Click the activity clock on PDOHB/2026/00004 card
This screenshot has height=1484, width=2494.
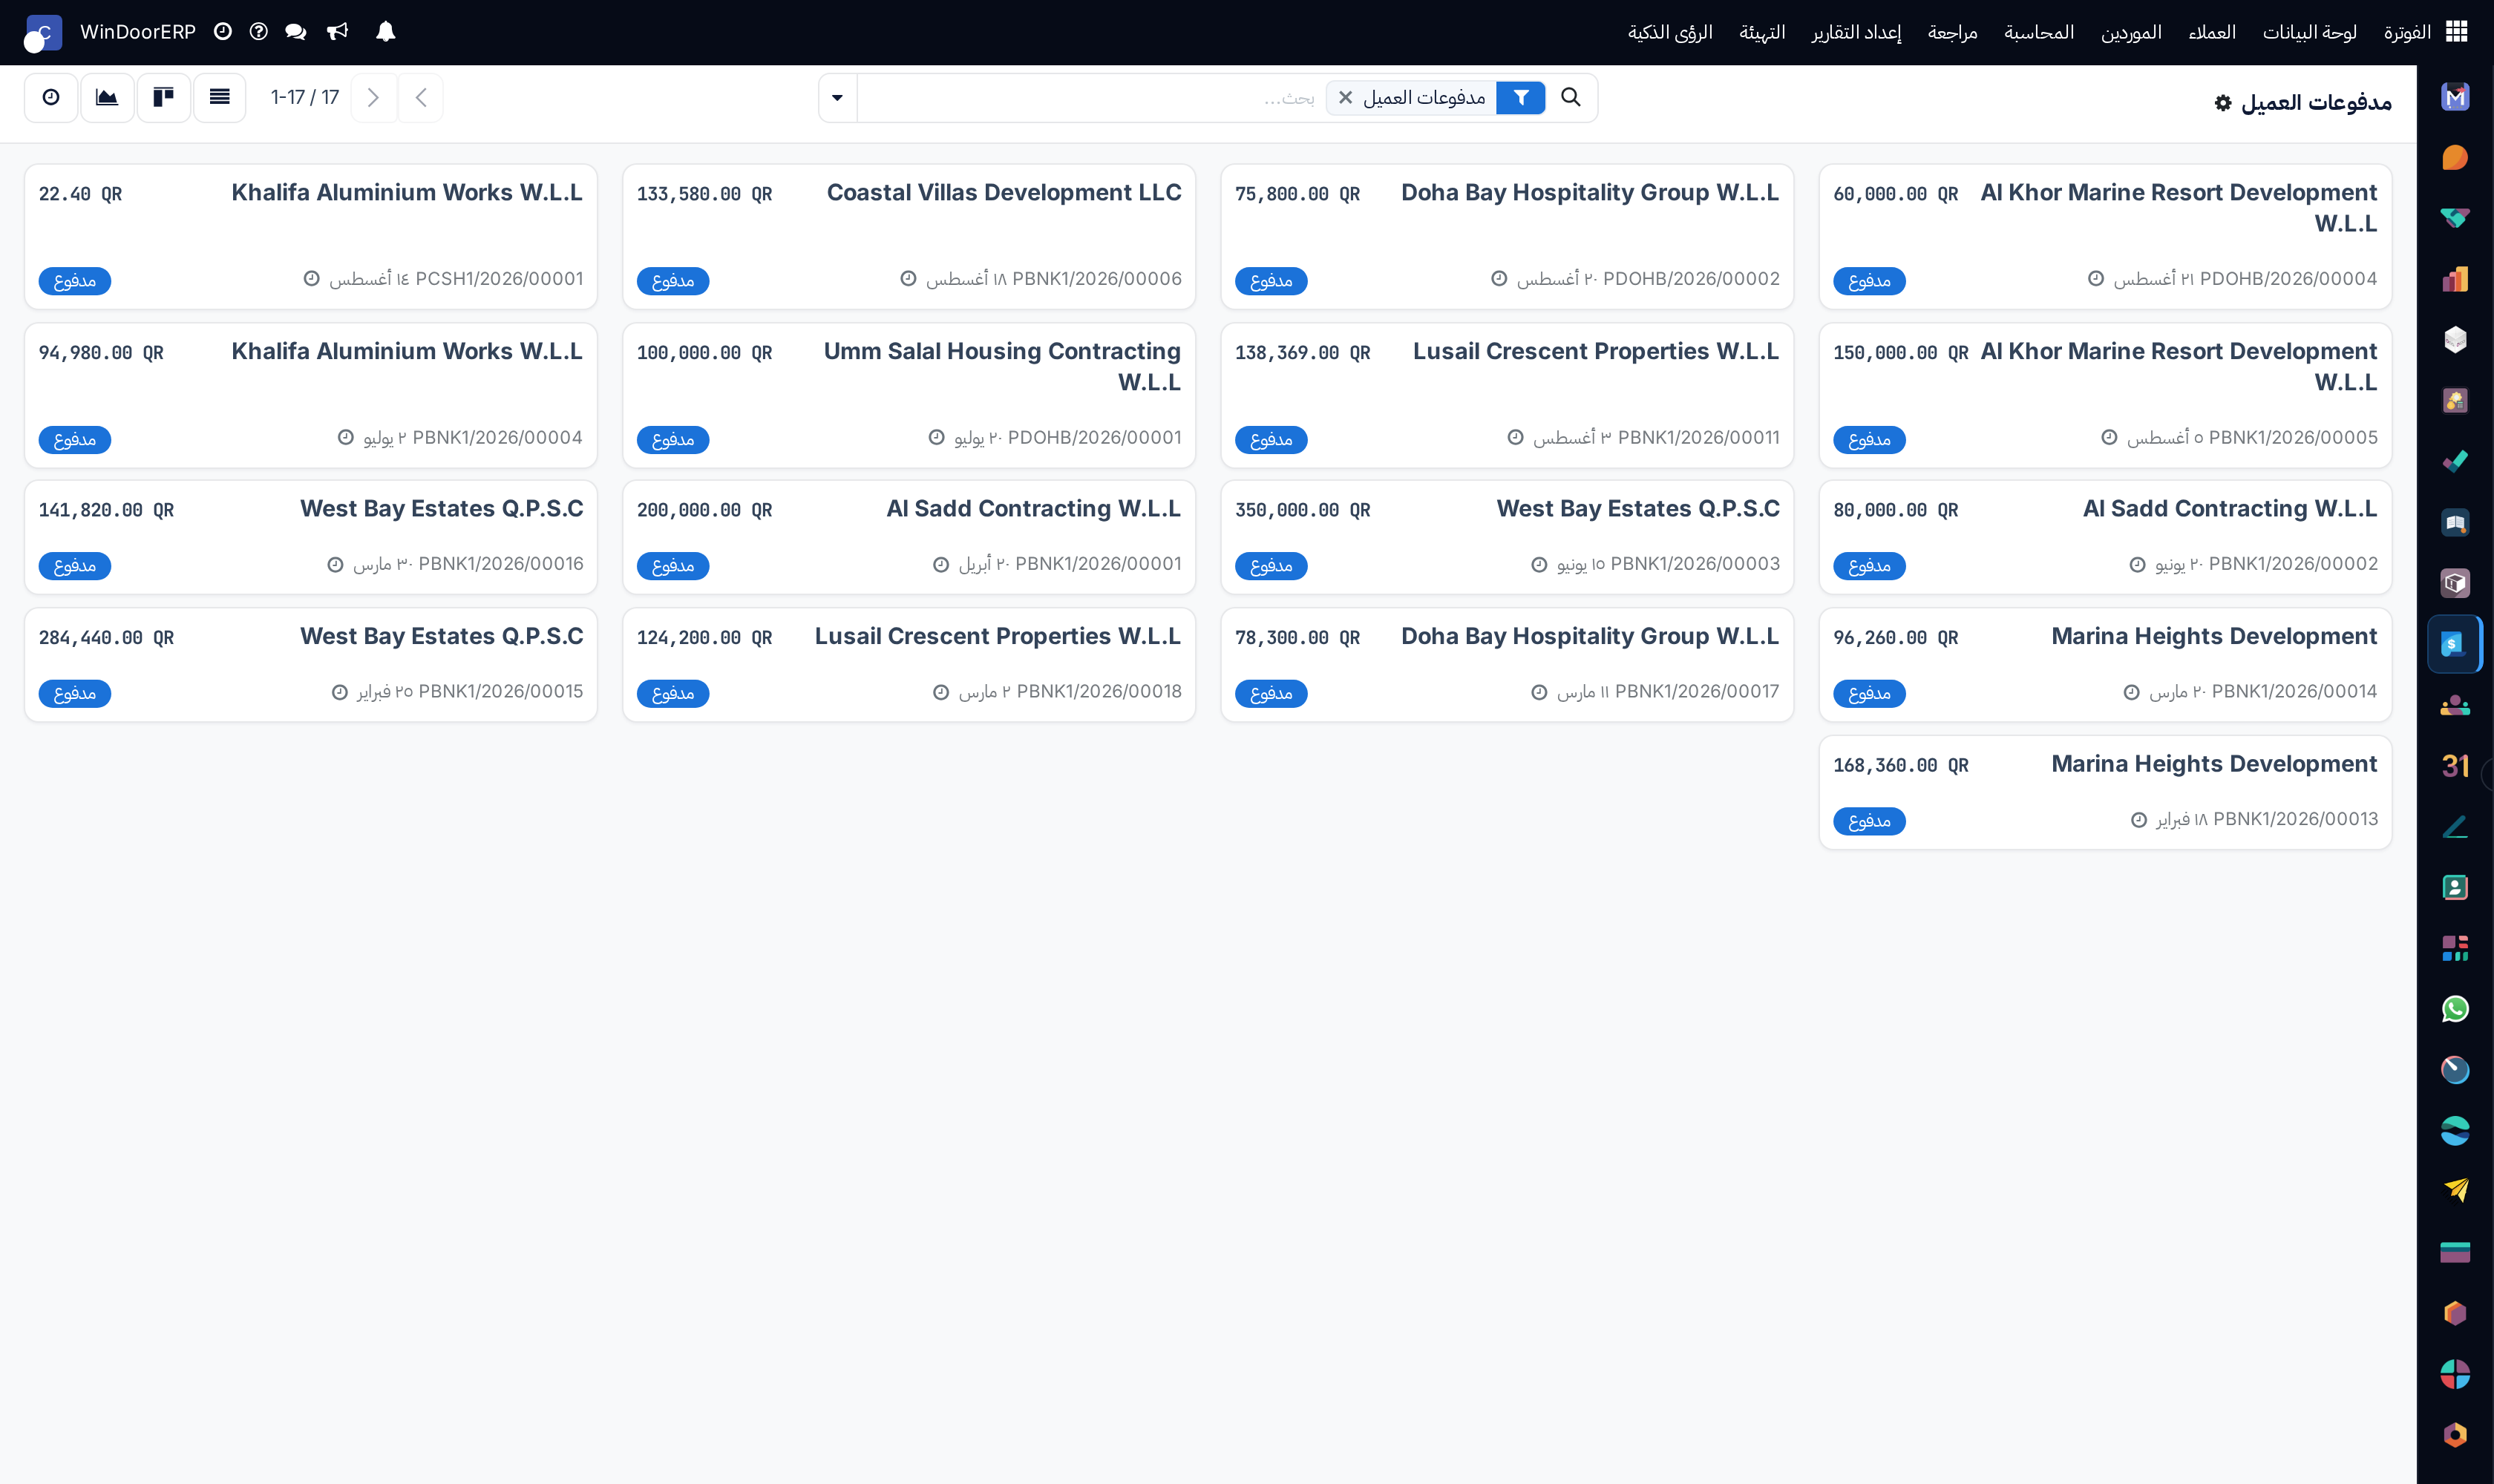click(2096, 279)
